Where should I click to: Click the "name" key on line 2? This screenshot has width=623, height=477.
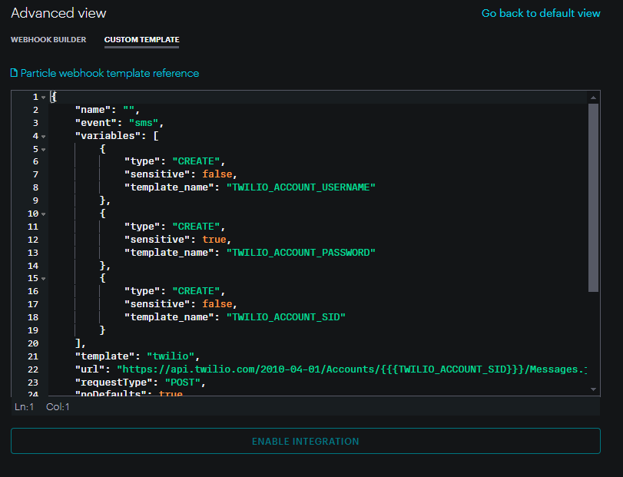93,110
